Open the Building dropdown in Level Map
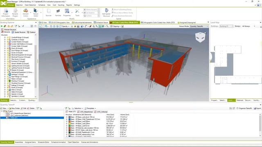Screen dimensions: 262x147 point(226,26)
